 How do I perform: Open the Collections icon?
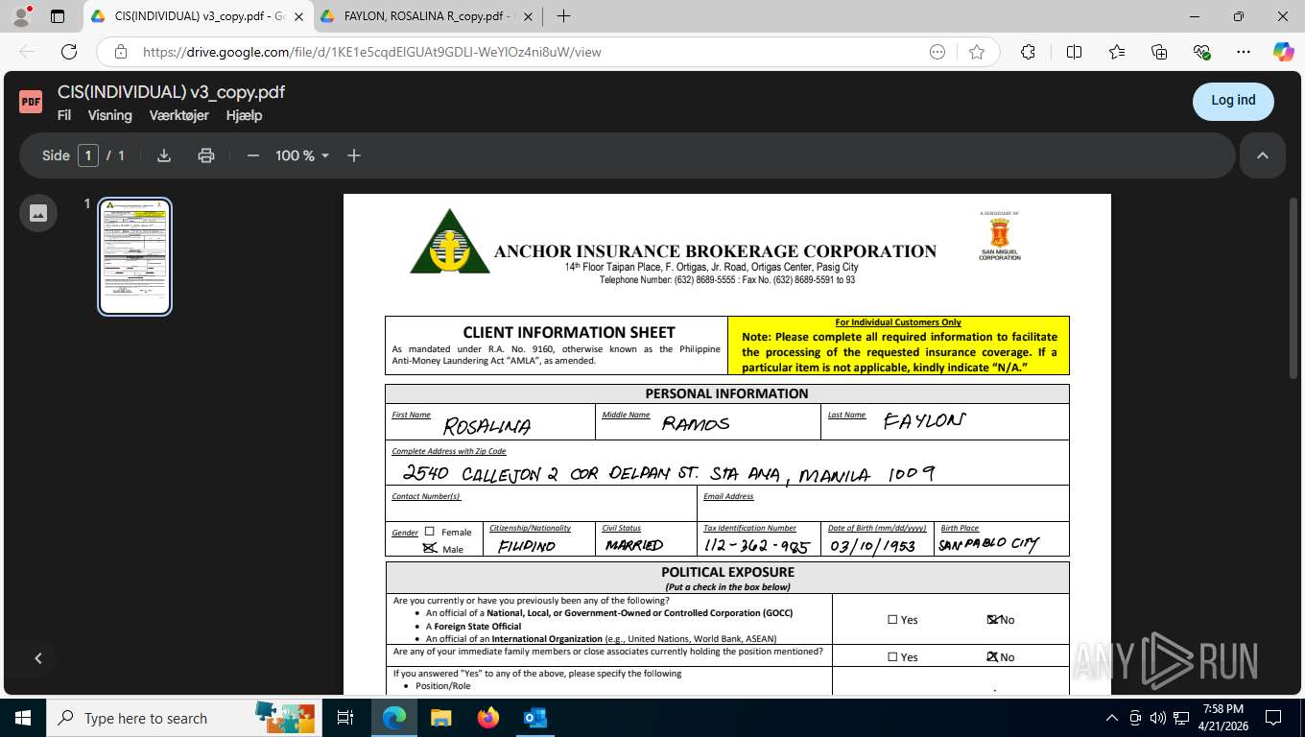click(1159, 52)
